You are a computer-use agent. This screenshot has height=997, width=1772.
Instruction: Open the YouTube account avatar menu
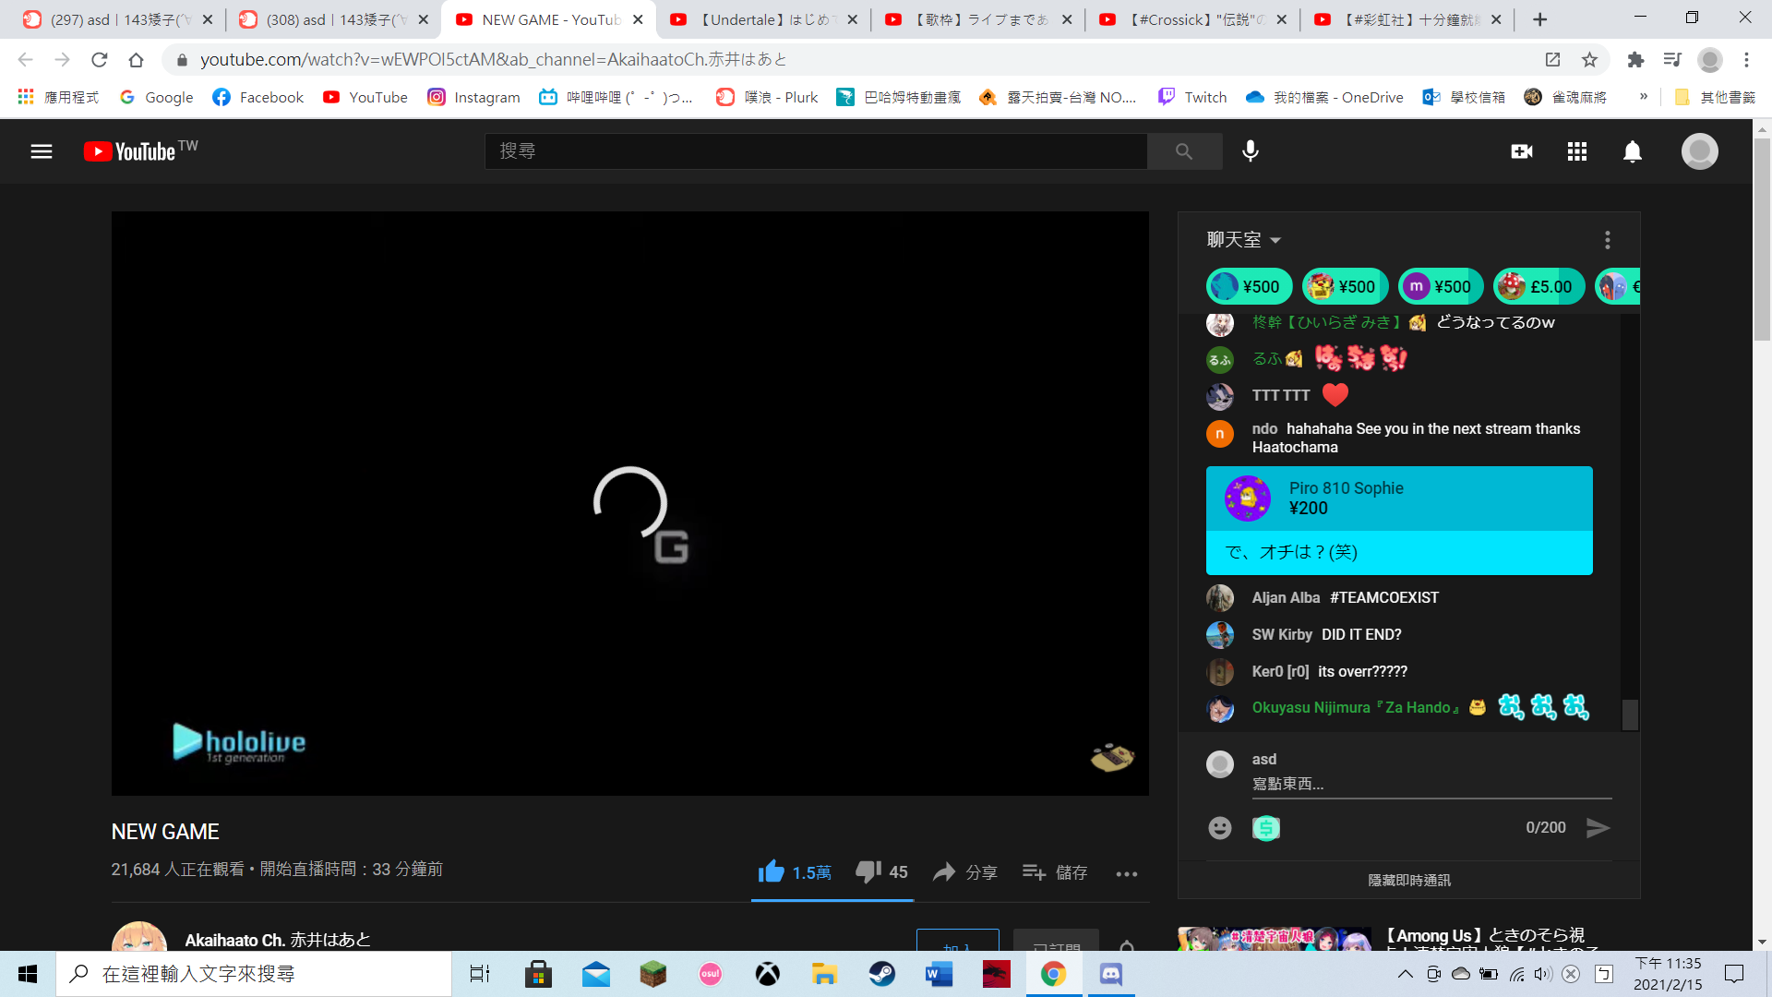(1700, 151)
